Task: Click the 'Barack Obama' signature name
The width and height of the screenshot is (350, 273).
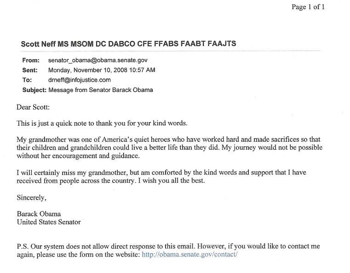Action: 38,214
